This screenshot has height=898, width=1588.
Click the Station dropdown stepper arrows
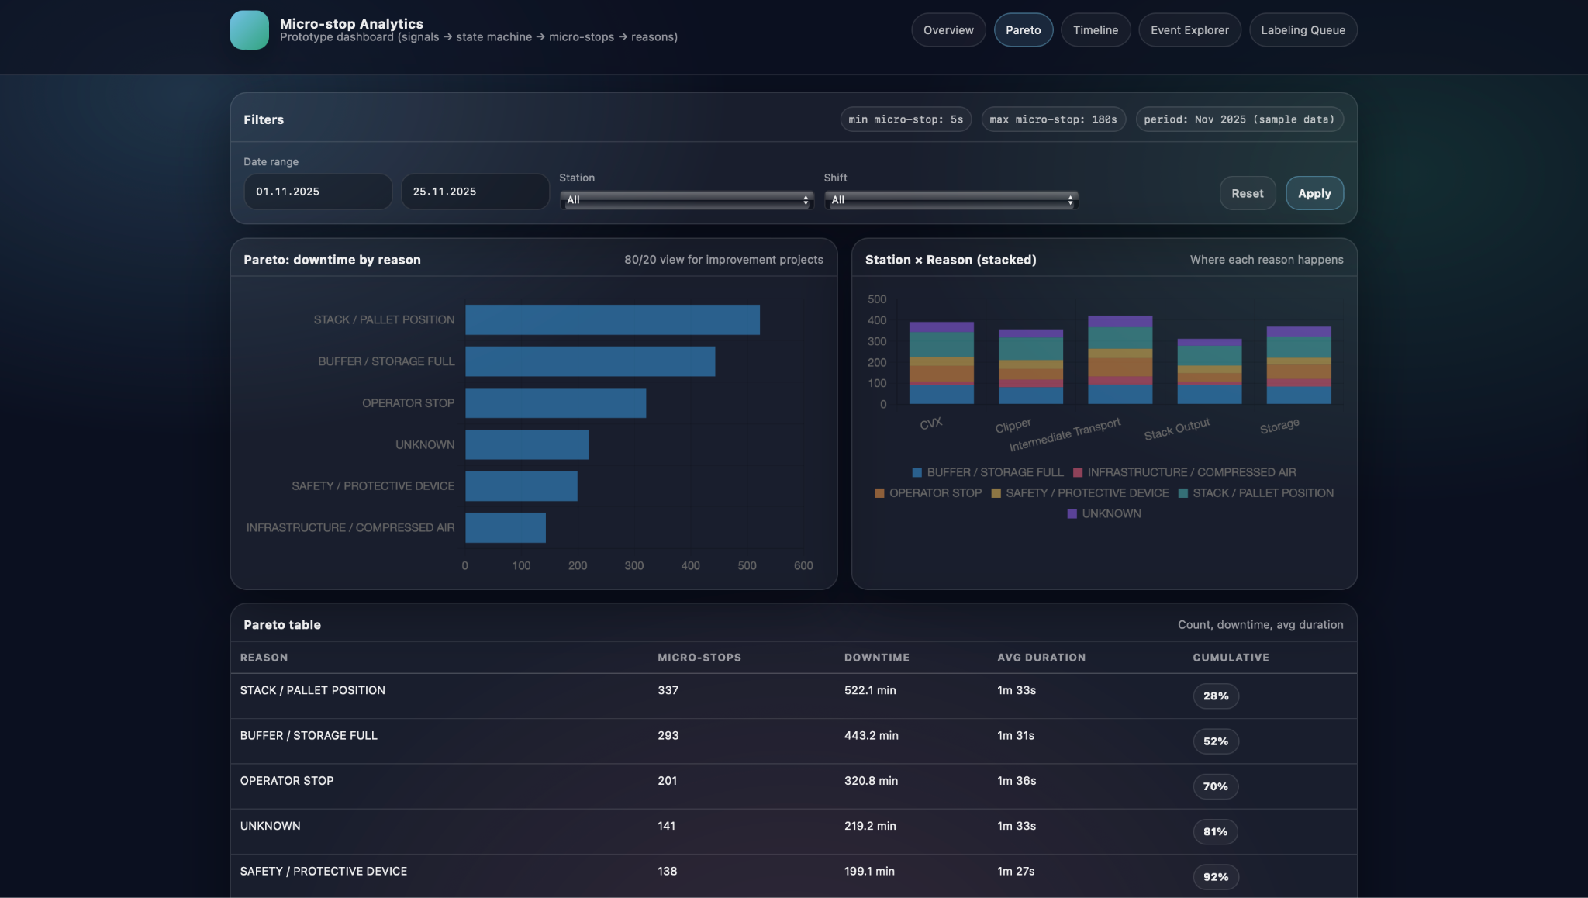tap(806, 200)
